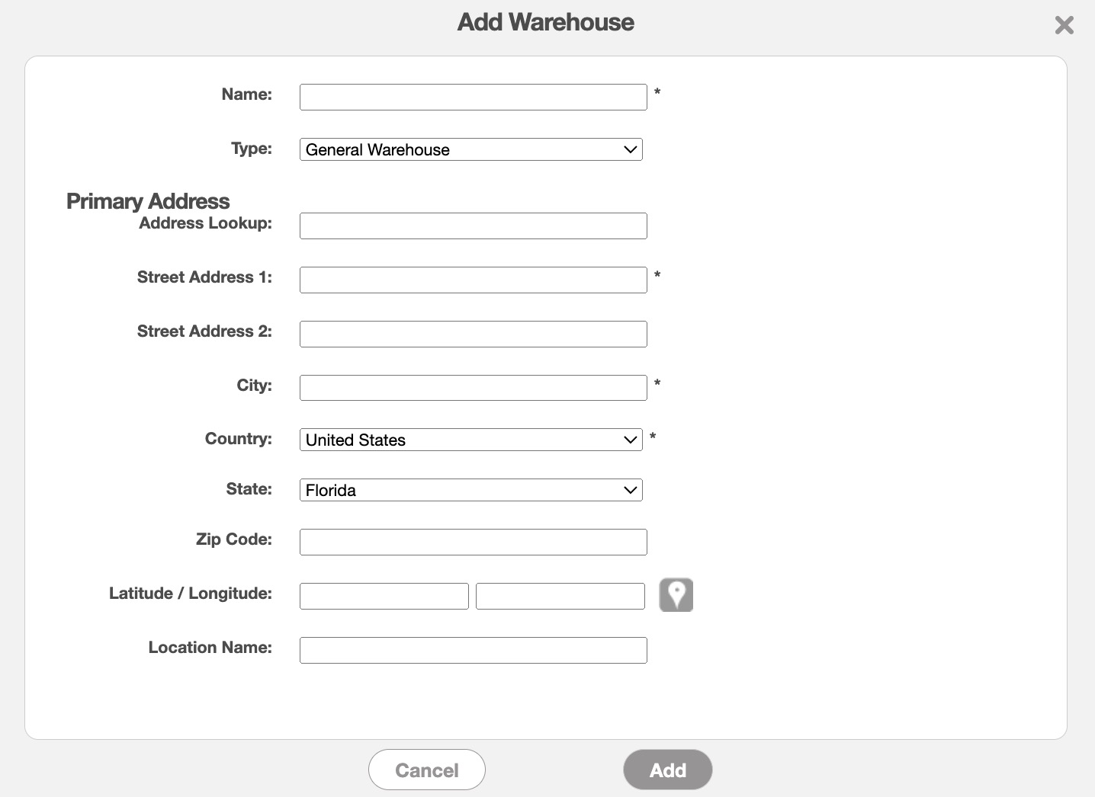Click the Longitude input box

(x=560, y=597)
